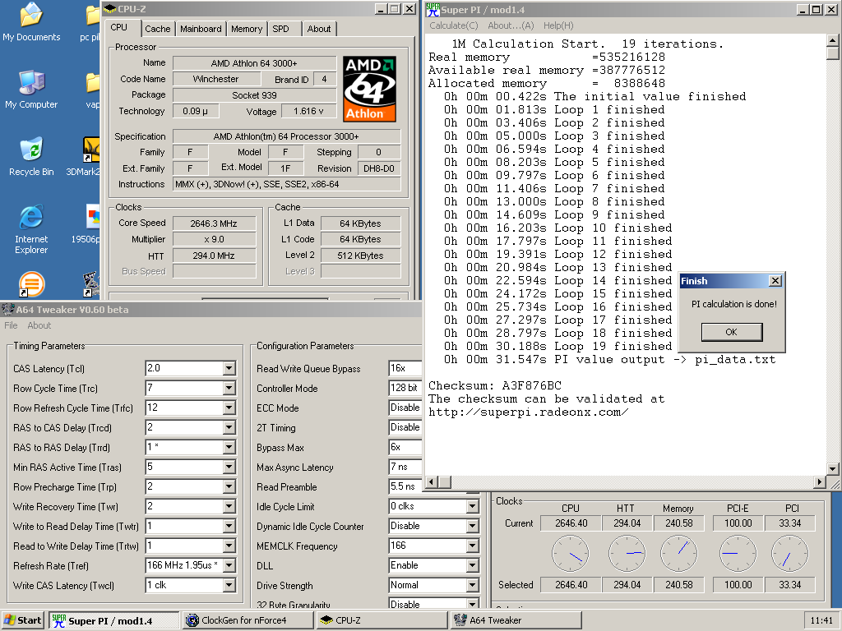Image resolution: width=842 pixels, height=631 pixels.
Task: Click the Super PI title bar icon
Action: tap(433, 10)
